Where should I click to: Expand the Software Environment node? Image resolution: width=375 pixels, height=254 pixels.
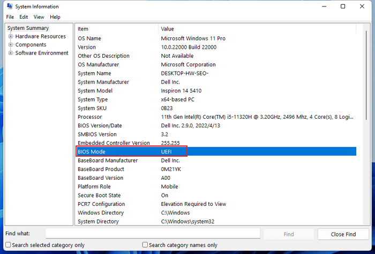pyautogui.click(x=11, y=53)
